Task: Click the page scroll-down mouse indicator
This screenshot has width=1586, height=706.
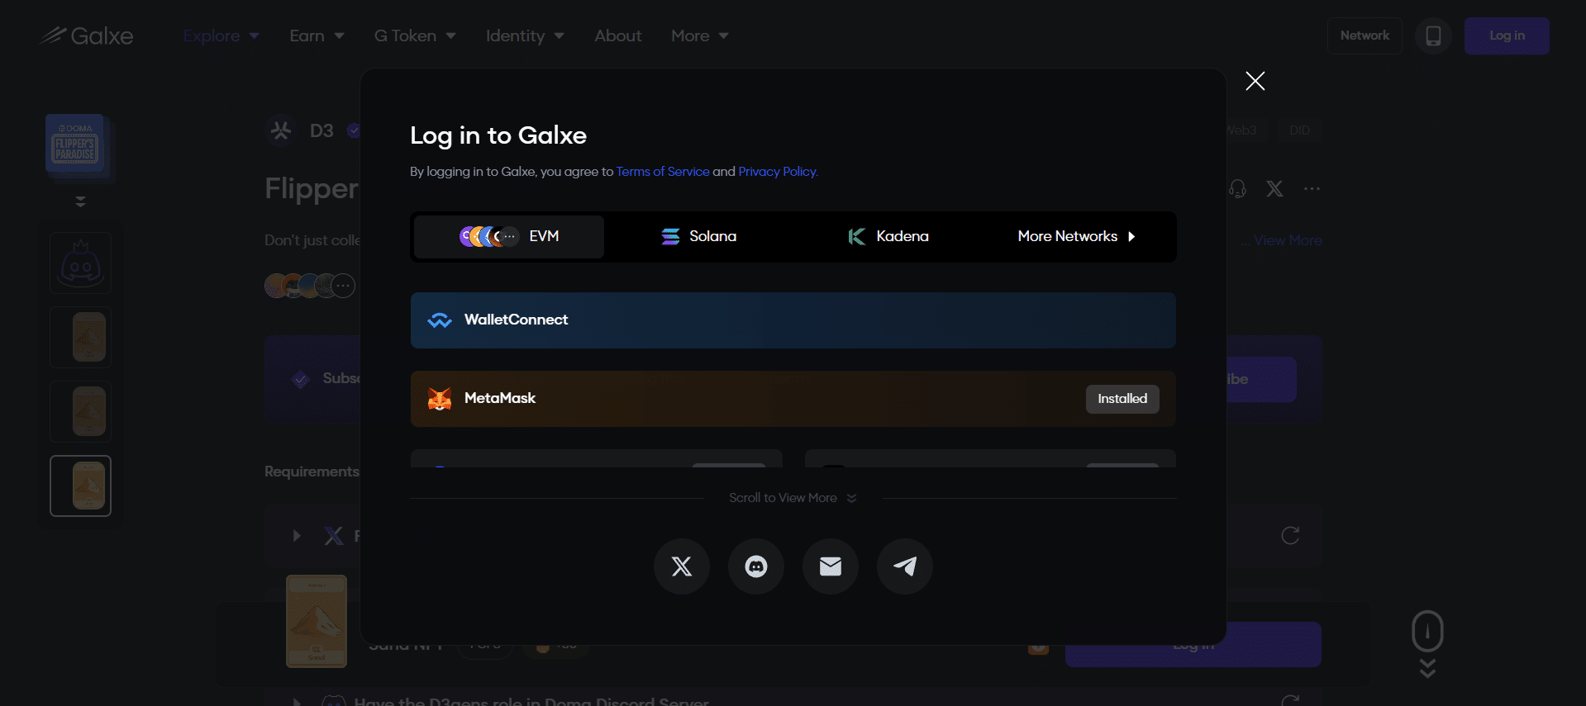Action: pos(1427,644)
